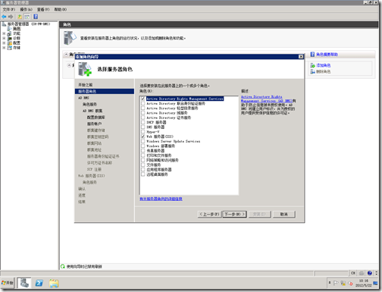Screen dimensions: 382x292
Task: Collapse the 角色摘要 section chevron
Action: (x=66, y=55)
